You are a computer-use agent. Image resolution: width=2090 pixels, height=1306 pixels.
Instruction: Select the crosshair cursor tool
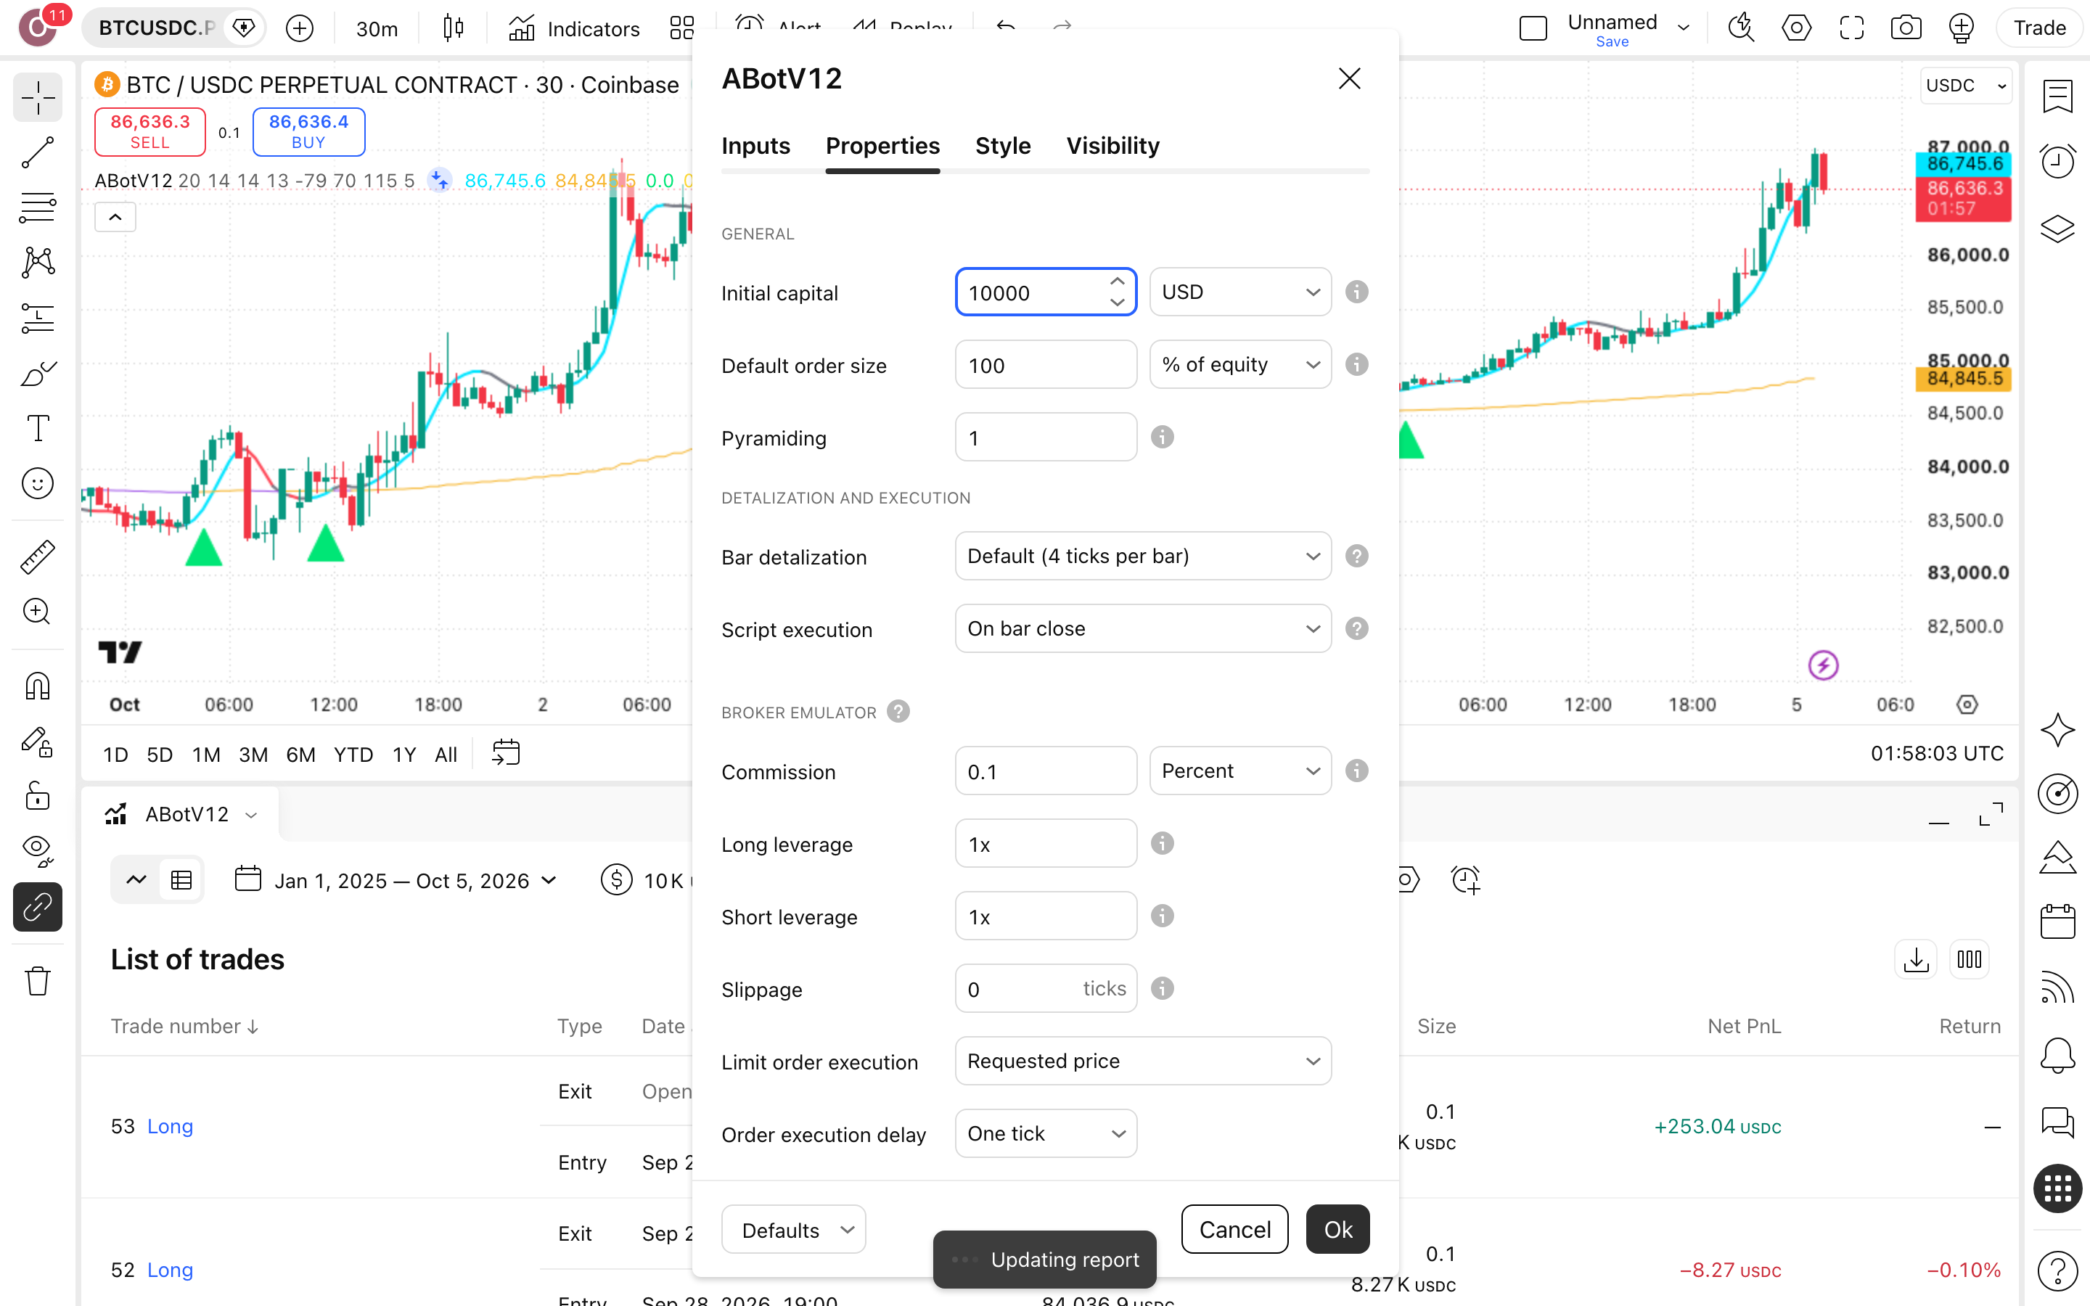tap(37, 98)
